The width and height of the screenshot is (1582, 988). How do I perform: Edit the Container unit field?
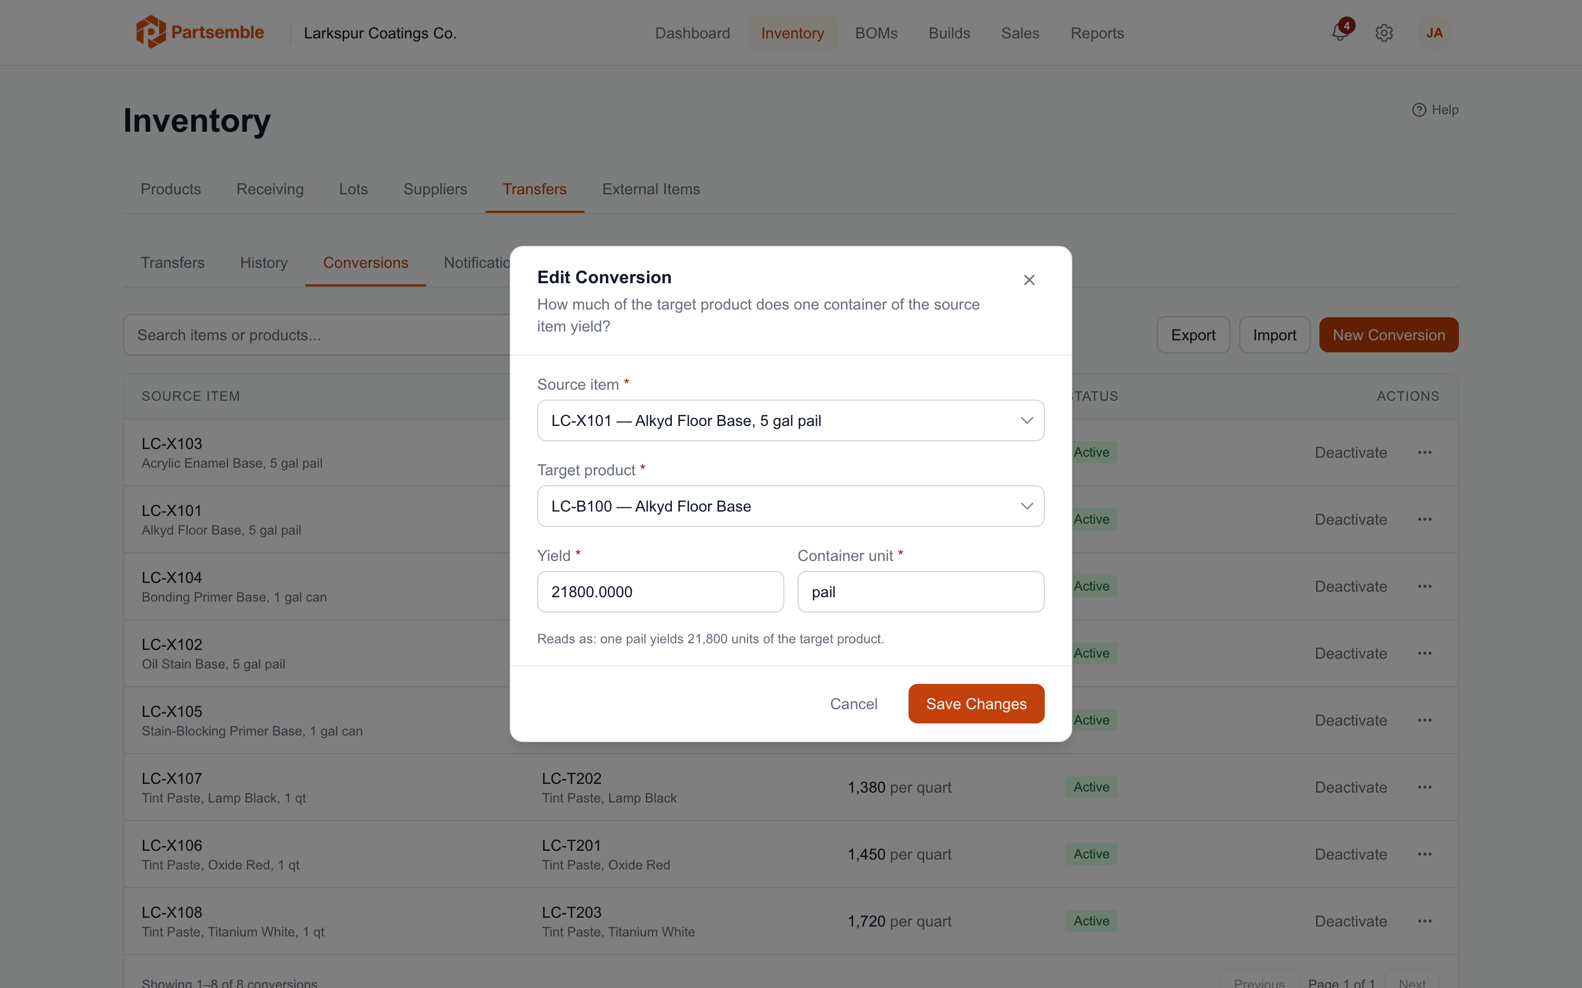[x=921, y=591]
